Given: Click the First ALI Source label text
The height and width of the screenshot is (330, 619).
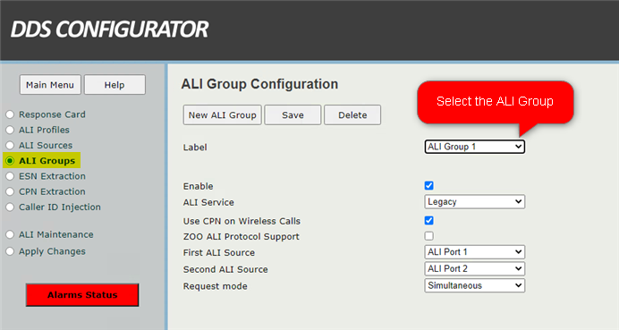Looking at the screenshot, I should click(218, 252).
